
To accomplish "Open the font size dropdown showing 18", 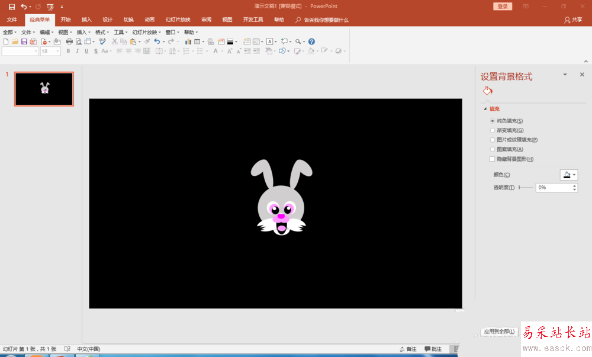I will (57, 52).
